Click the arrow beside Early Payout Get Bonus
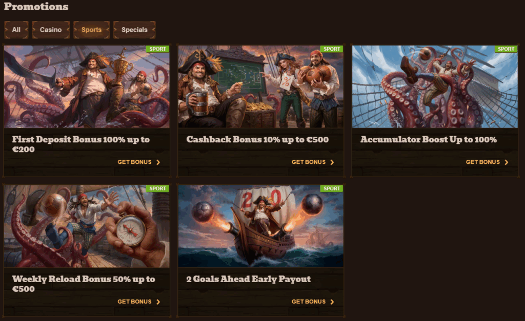The width and height of the screenshot is (525, 321). coord(332,302)
